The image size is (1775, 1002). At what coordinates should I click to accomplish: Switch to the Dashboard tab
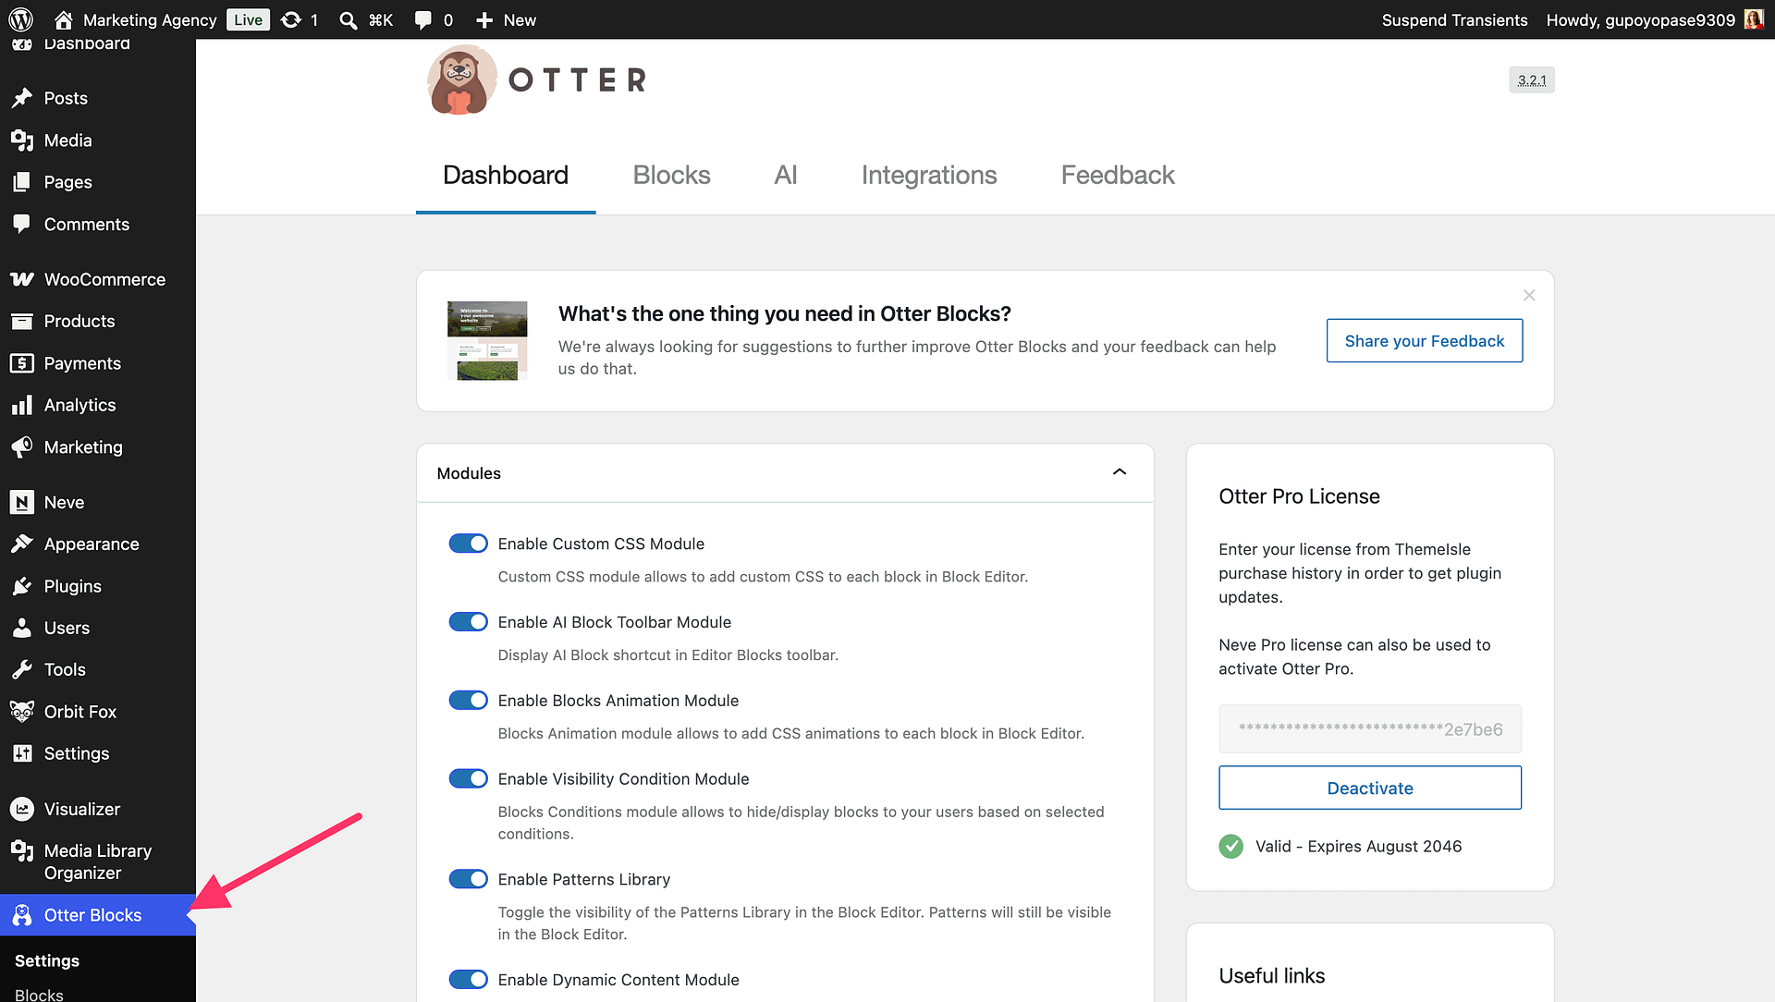506,176
